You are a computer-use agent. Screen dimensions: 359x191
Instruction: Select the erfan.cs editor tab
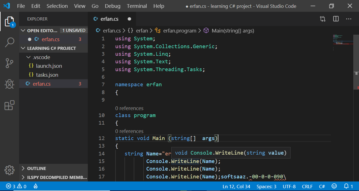(112, 19)
